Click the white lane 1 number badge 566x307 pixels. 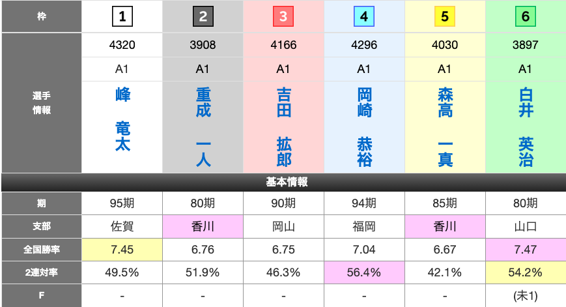(122, 17)
